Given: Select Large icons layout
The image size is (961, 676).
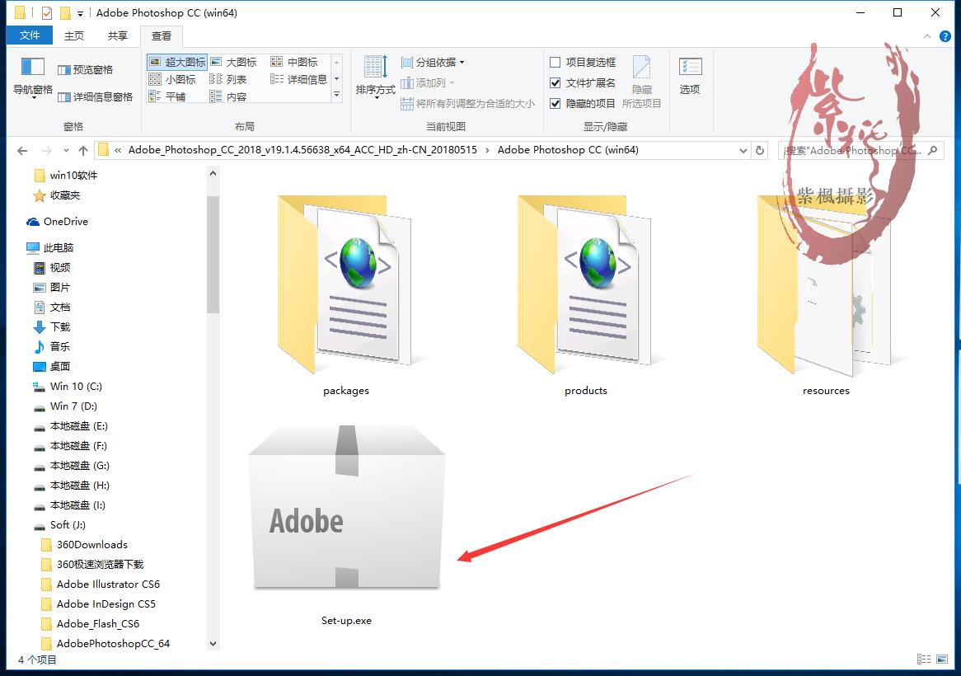Looking at the screenshot, I should (x=233, y=62).
